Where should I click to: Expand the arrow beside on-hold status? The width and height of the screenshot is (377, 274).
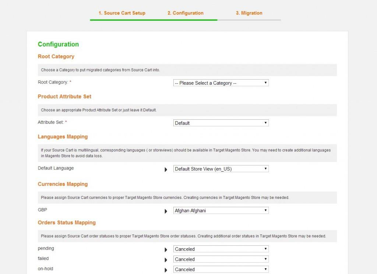point(166,270)
